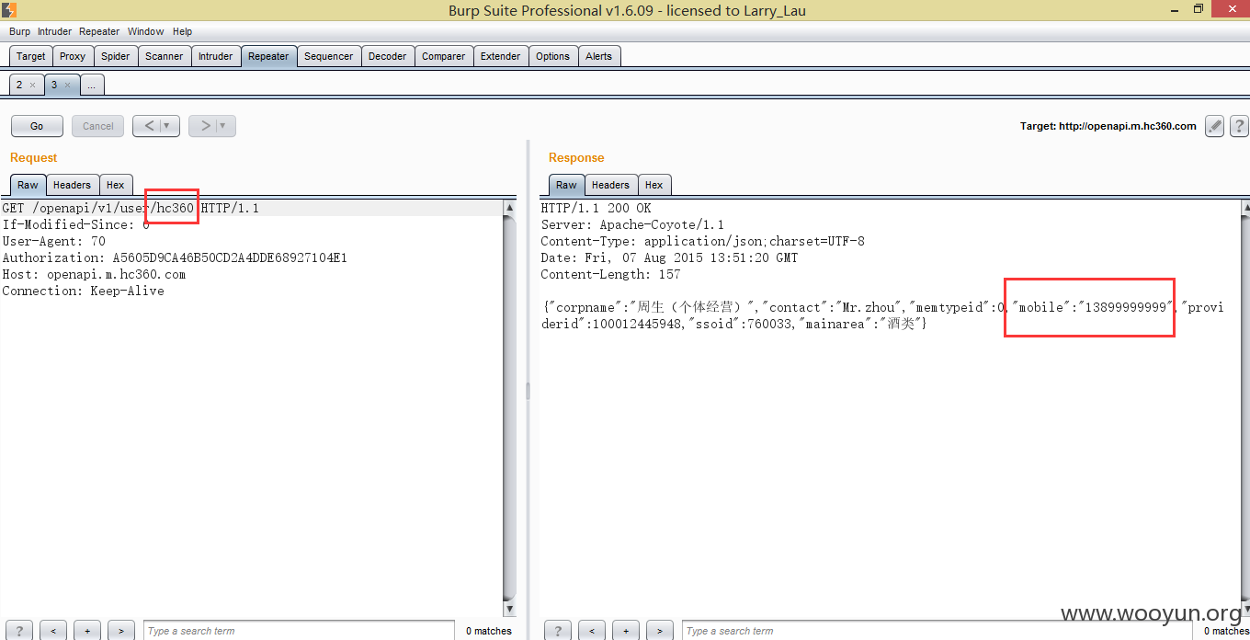Screen dimensions: 1250x640
Task: Click the request search next match button
Action: point(121,631)
